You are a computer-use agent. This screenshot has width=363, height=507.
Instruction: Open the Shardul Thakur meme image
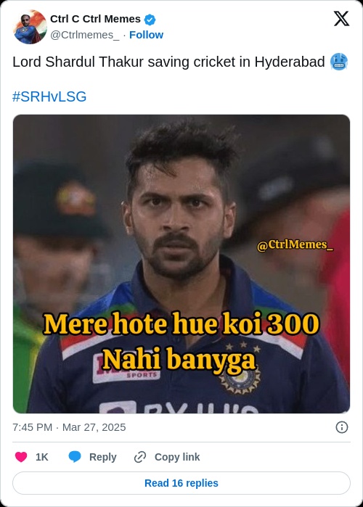pos(181,264)
